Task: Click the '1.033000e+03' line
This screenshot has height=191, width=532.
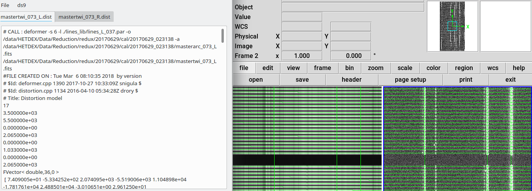Action: 20,150
